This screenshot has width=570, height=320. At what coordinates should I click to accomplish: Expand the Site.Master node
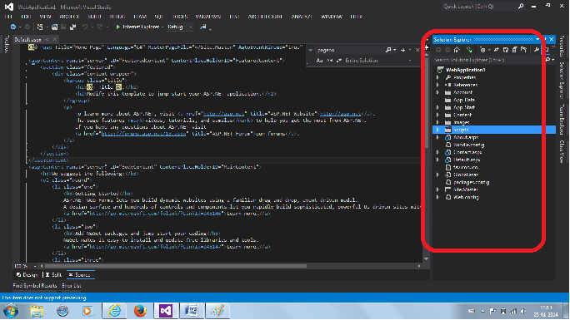point(438,190)
